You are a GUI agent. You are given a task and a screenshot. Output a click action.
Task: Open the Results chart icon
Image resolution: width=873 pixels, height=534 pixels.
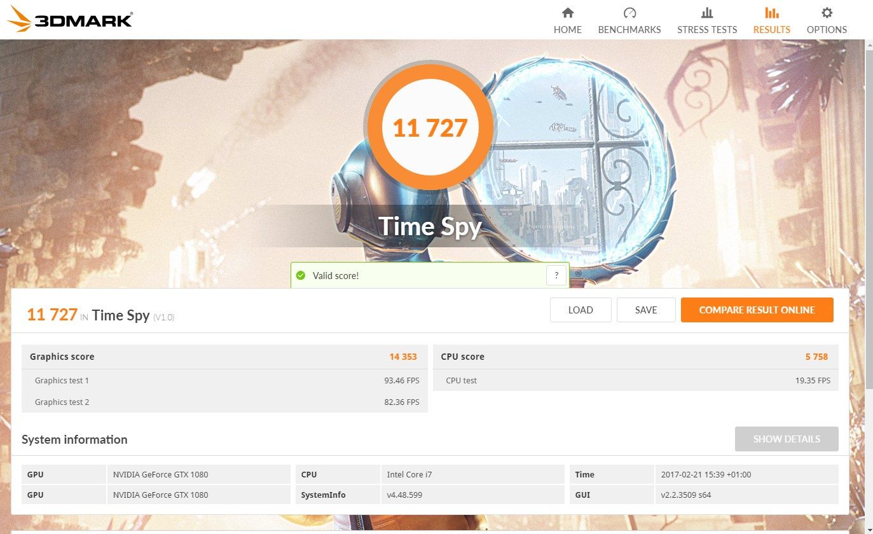772,13
